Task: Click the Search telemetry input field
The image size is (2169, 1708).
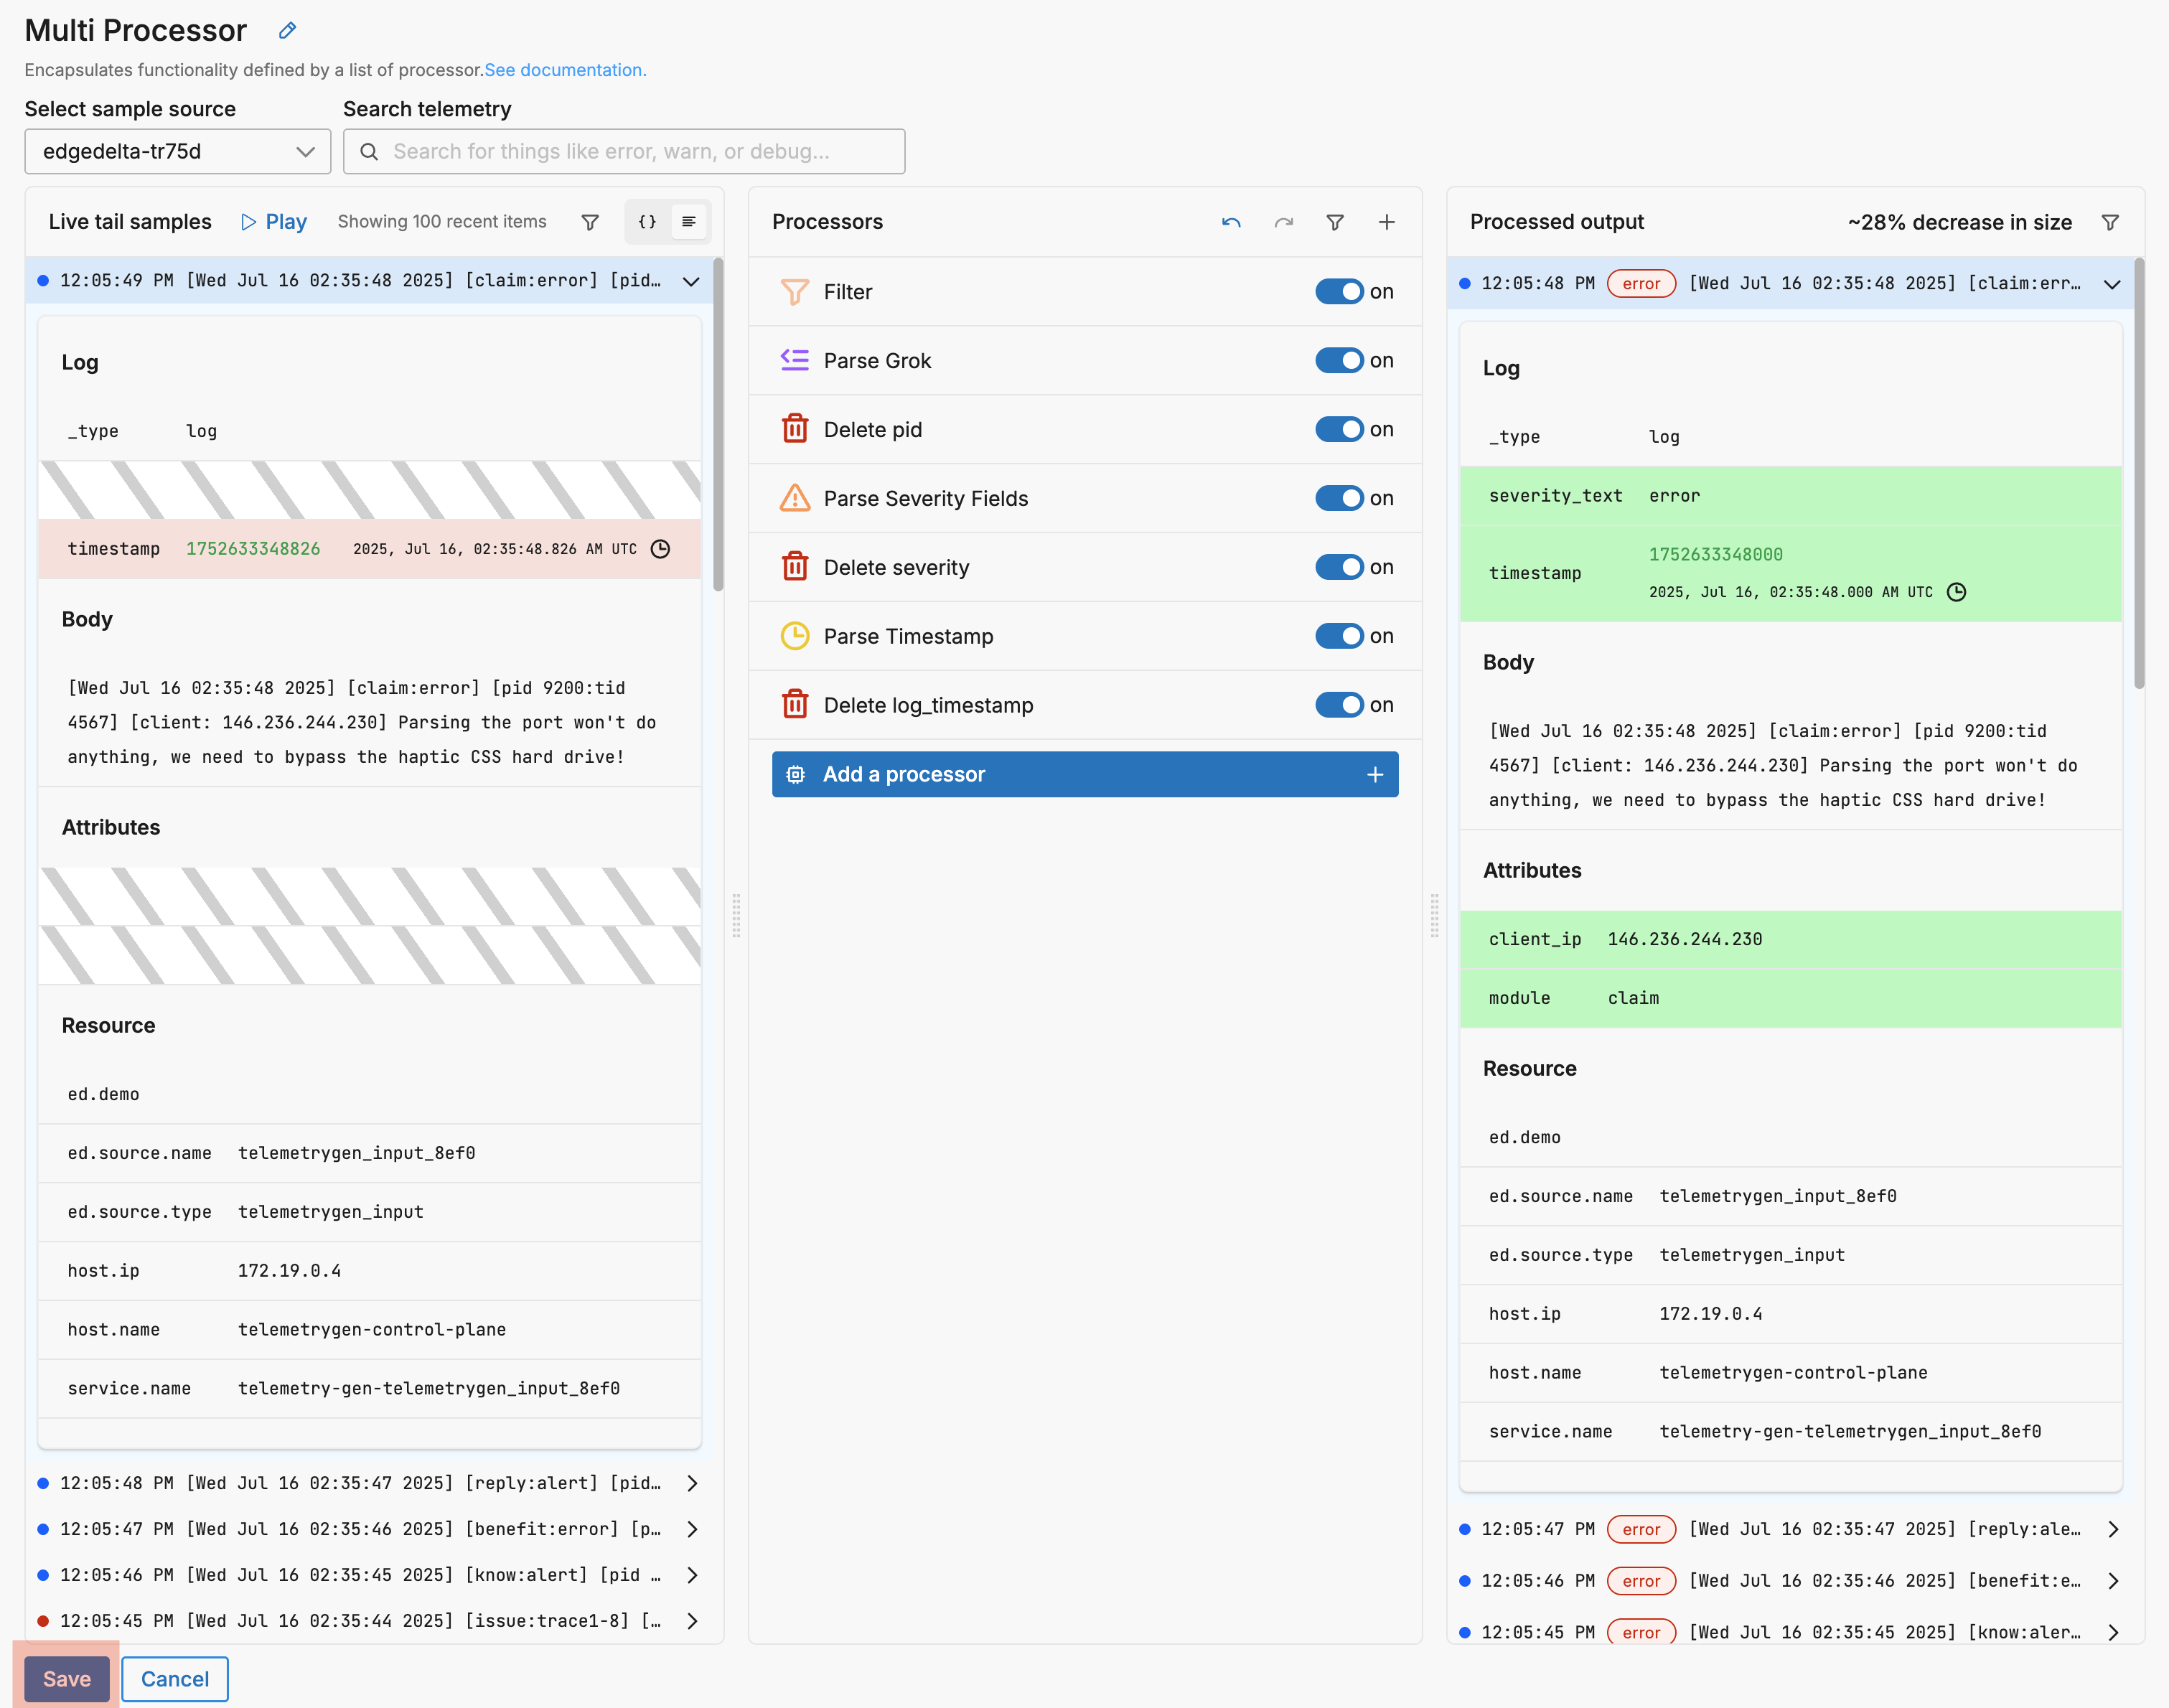Action: click(624, 152)
